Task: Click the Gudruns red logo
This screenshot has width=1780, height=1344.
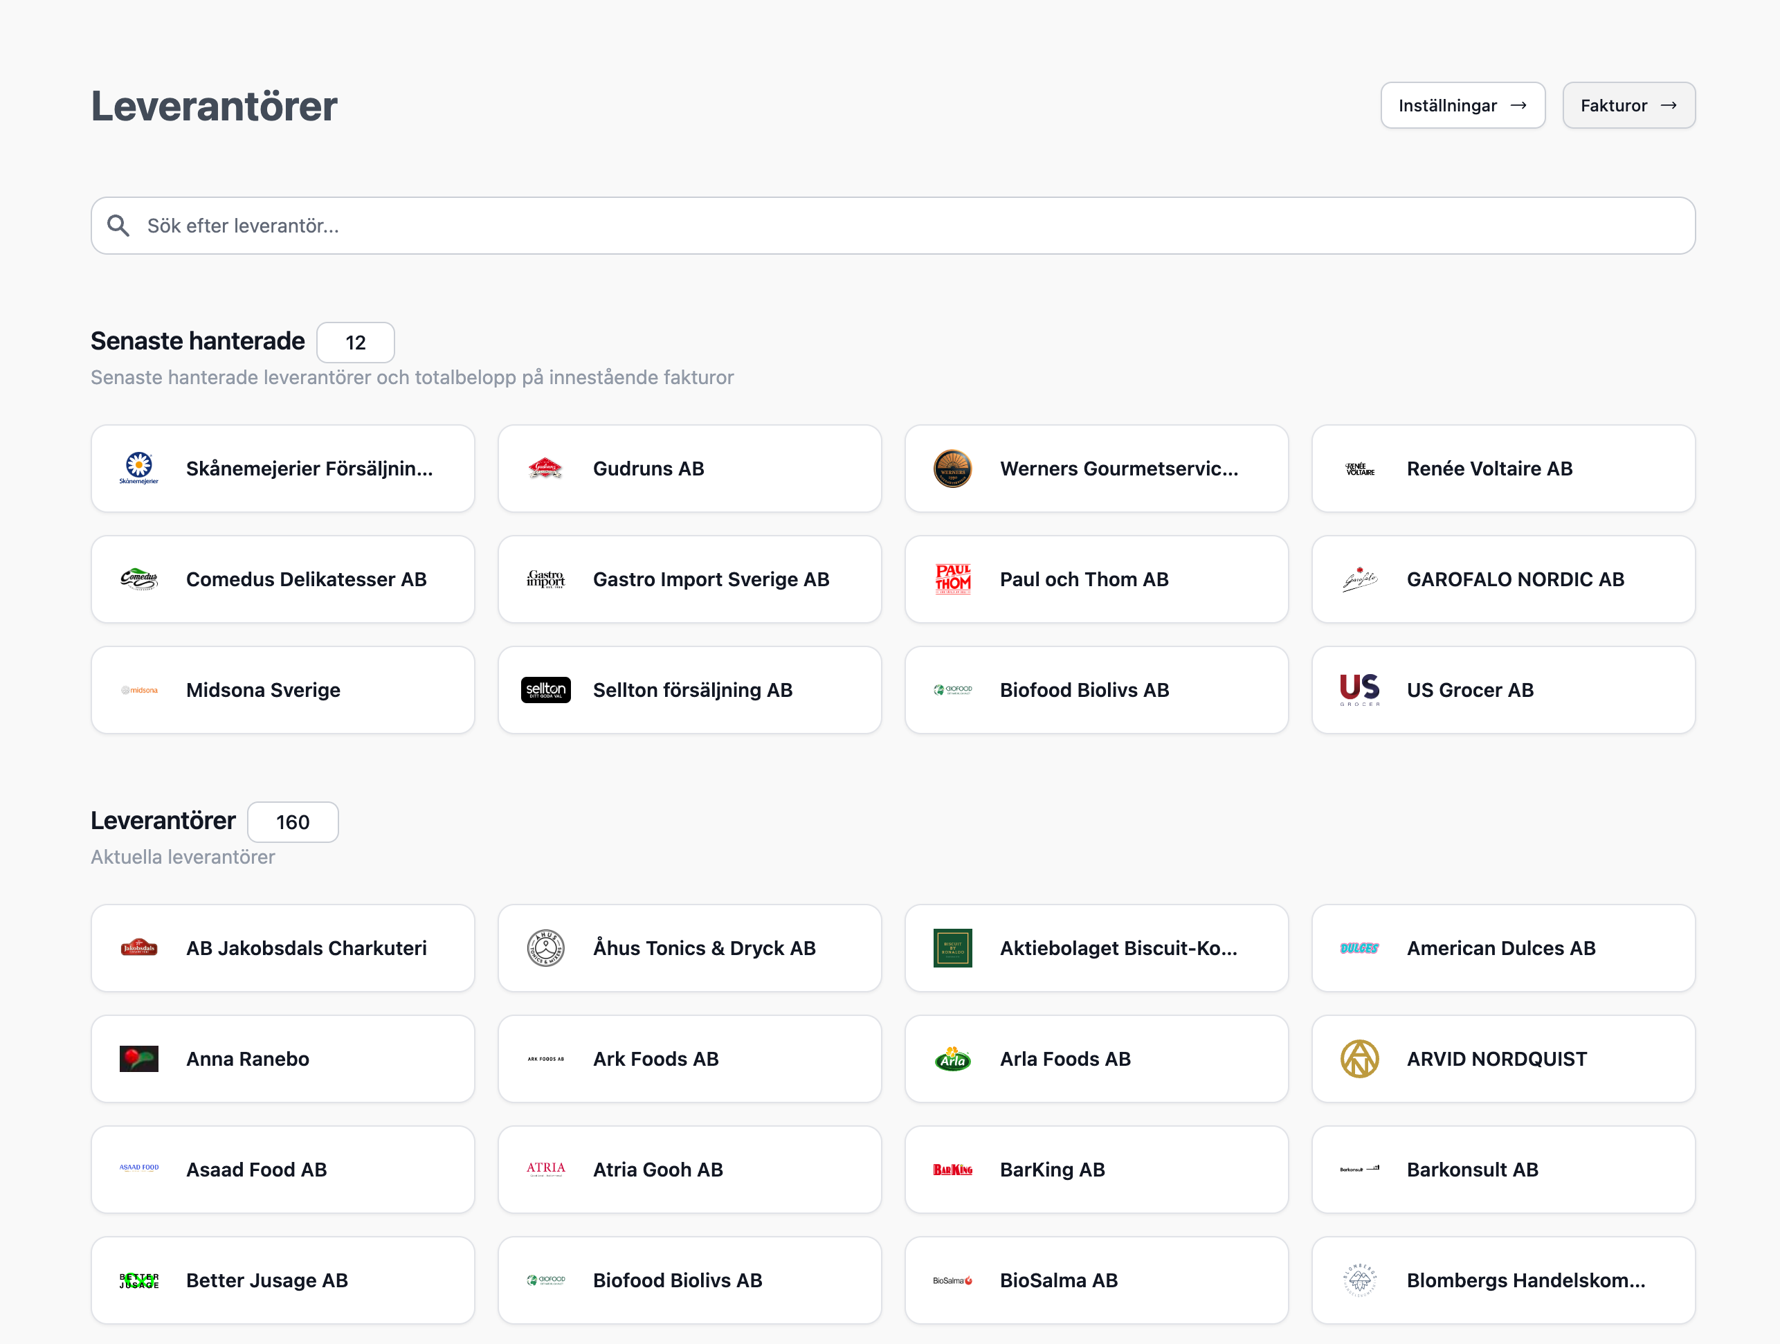Action: click(x=545, y=469)
